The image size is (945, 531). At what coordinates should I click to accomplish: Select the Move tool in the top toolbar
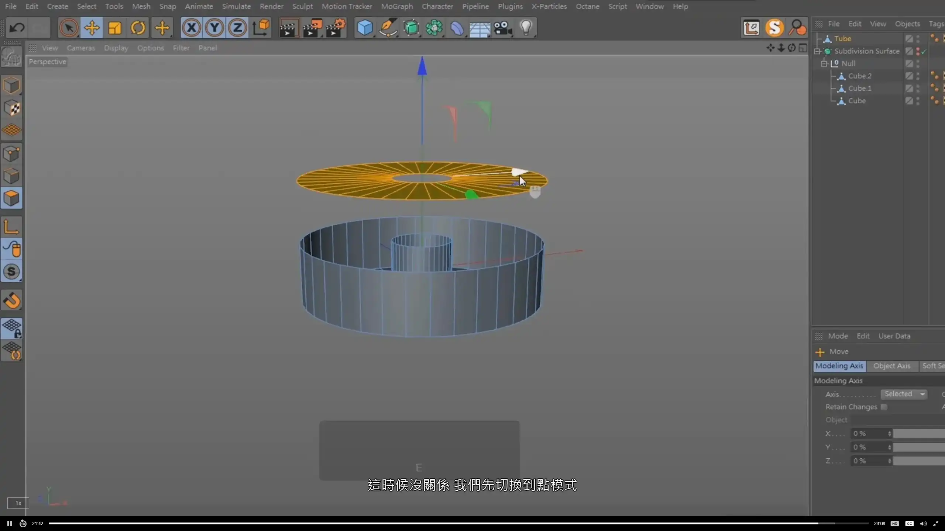click(x=92, y=28)
